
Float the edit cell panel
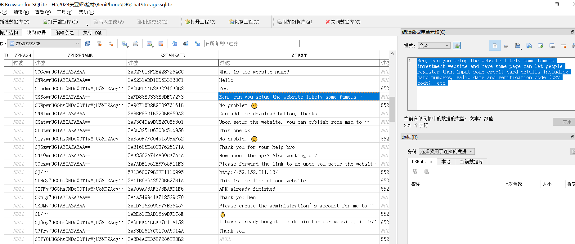(573, 32)
